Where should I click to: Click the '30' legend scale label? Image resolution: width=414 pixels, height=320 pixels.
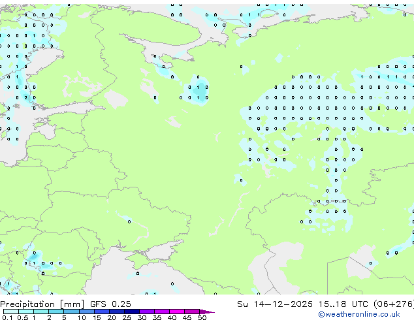coord(142,317)
